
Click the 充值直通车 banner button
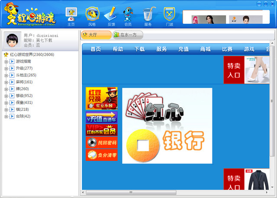click(x=102, y=117)
